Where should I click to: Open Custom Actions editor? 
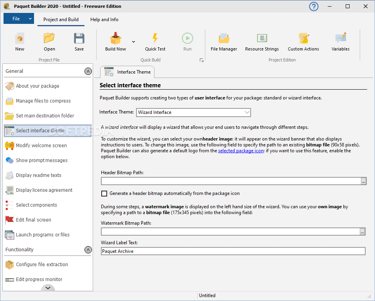tap(303, 41)
